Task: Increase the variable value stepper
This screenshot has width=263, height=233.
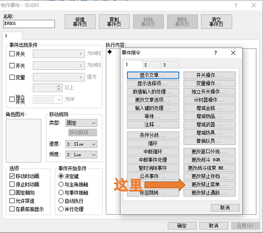Action: pos(59,86)
